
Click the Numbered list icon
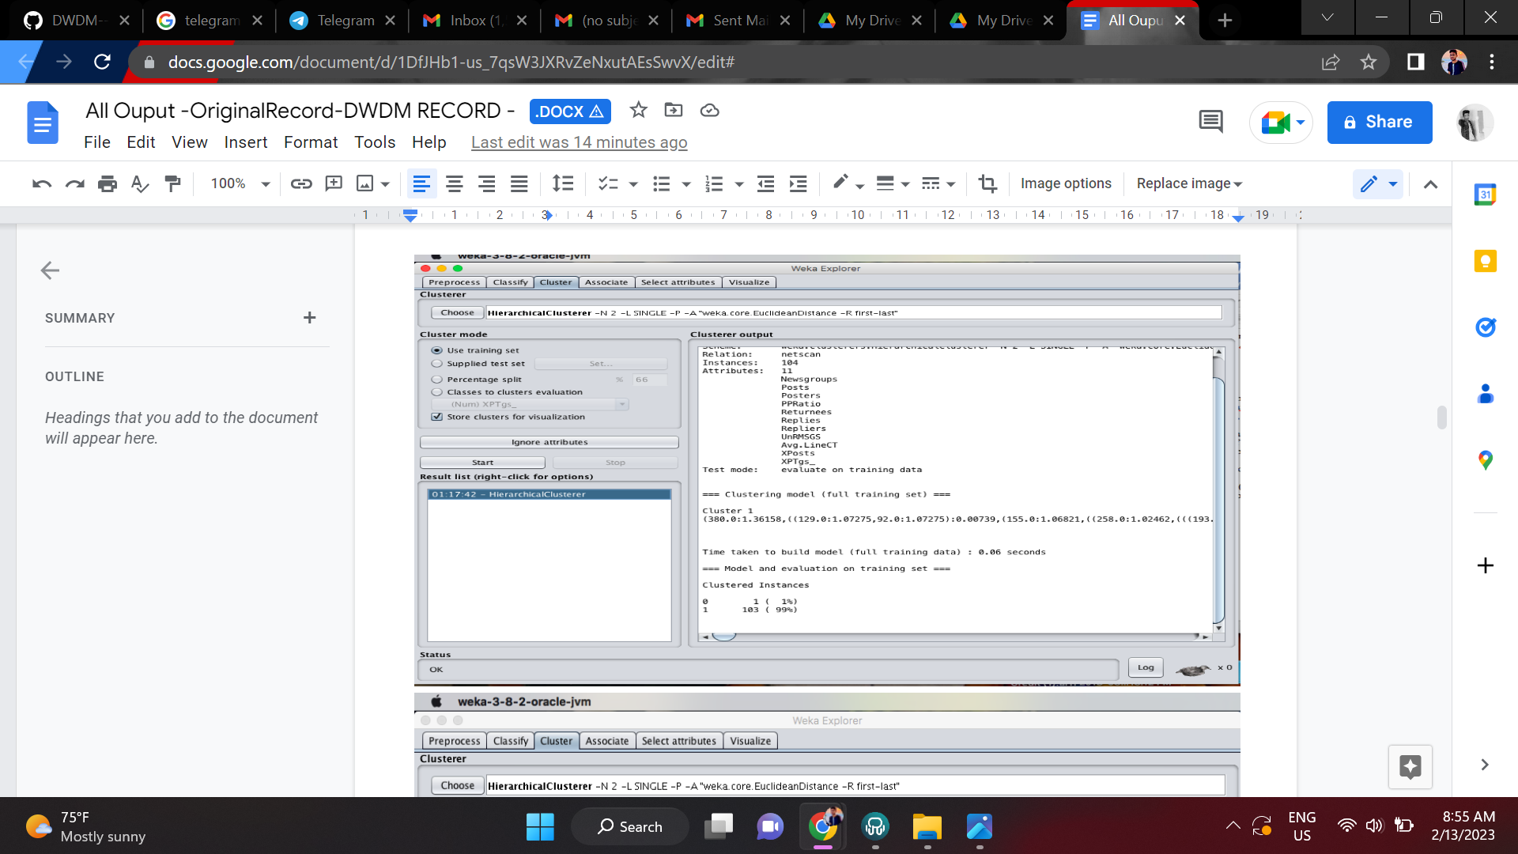coord(714,184)
